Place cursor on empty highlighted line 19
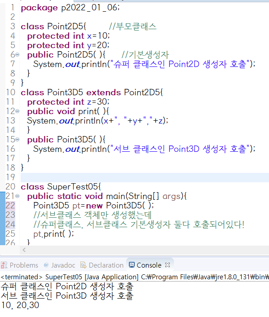The width and height of the screenshot is (269, 317). (145, 177)
